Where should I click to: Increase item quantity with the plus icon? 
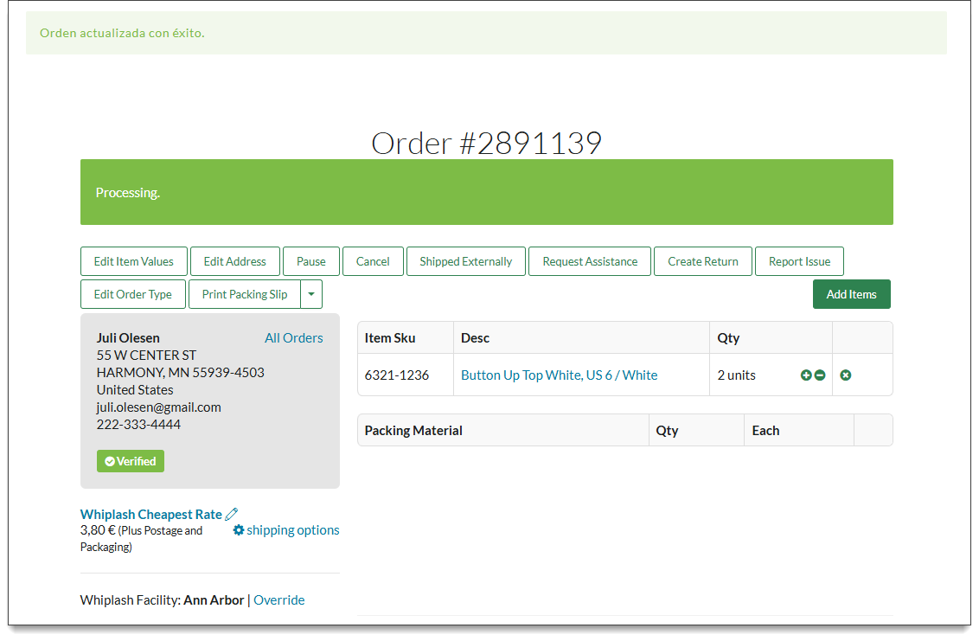[x=804, y=375]
